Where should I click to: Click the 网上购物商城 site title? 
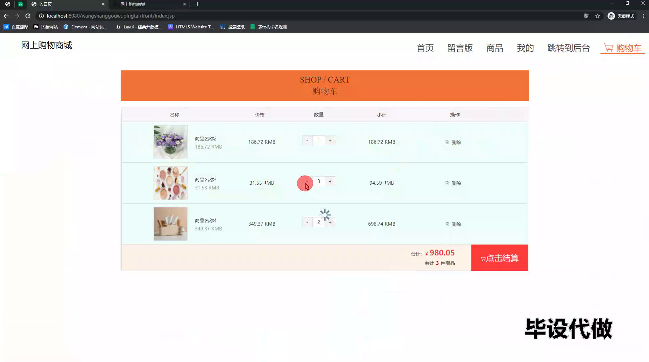(47, 45)
